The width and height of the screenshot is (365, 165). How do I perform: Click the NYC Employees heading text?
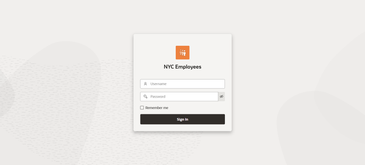tap(182, 67)
